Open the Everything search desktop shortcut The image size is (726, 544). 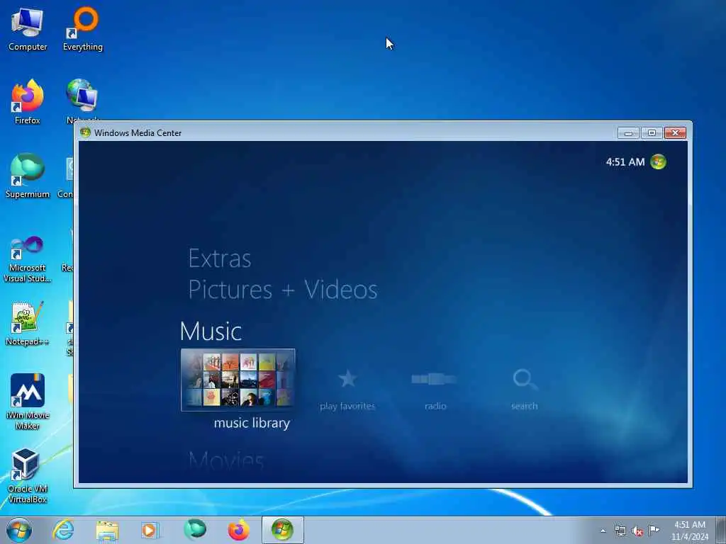(x=83, y=30)
